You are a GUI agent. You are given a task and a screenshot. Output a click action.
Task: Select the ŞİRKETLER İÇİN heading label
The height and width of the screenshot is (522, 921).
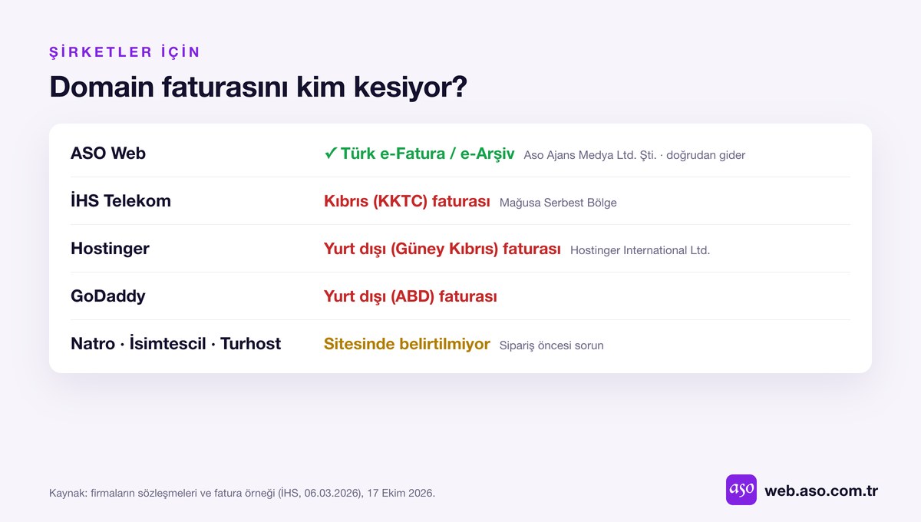pyautogui.click(x=125, y=52)
